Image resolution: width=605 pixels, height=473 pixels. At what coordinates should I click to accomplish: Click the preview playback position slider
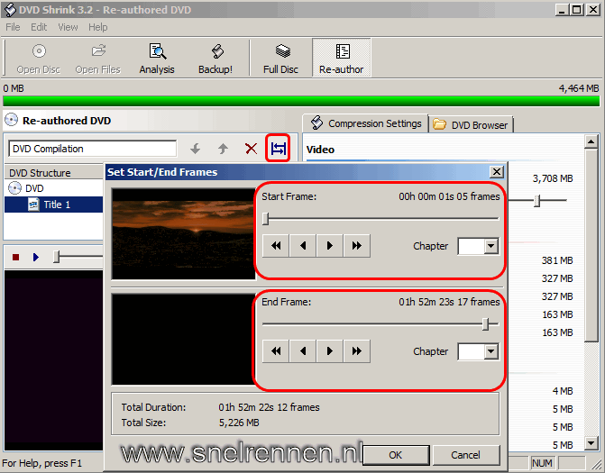(x=56, y=257)
